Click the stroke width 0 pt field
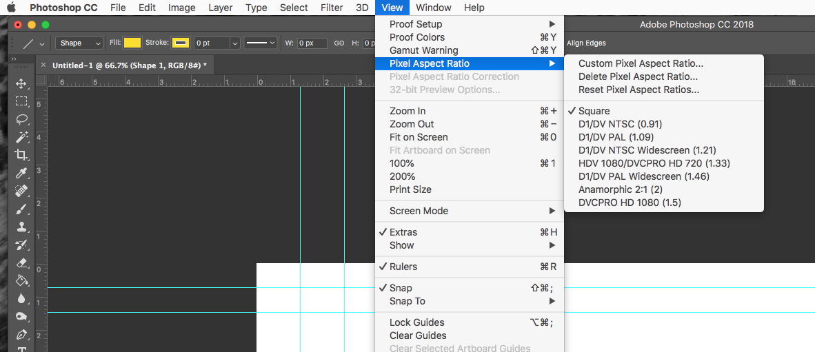 click(212, 43)
